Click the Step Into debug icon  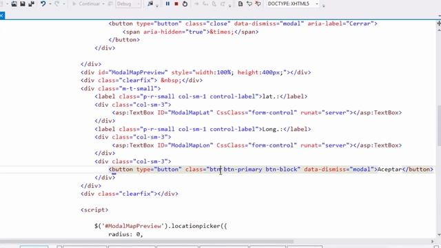[x=205, y=3]
